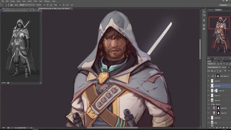Enable pressure-for-opacity icon beside the Opacity field
The width and height of the screenshot is (231, 130).
(x=51, y=5)
